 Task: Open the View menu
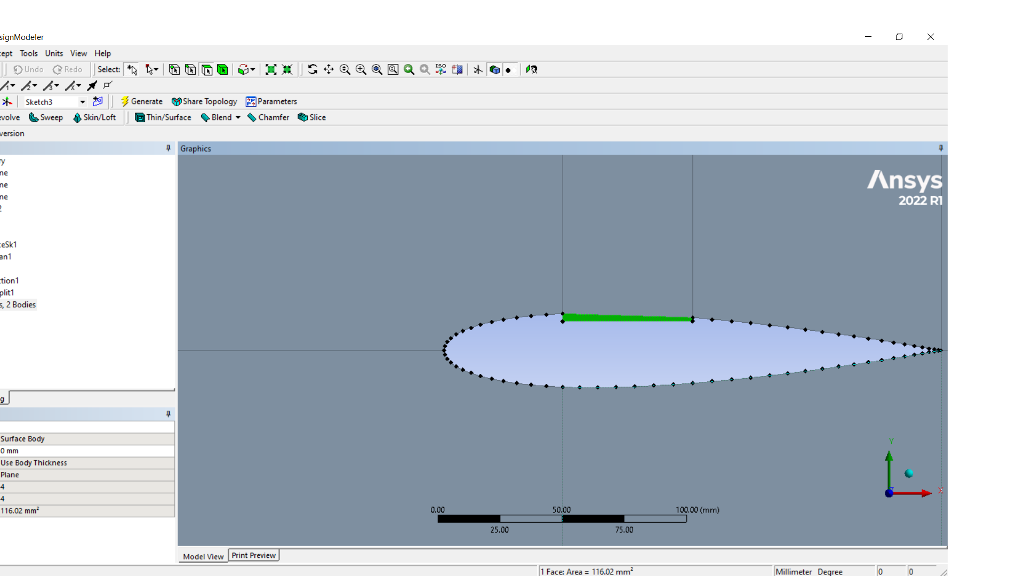pos(78,53)
